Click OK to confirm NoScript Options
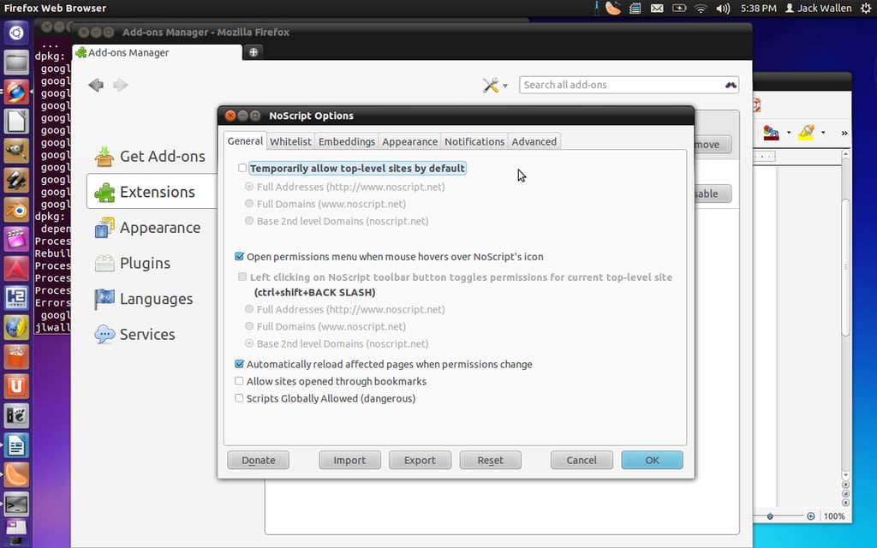This screenshot has height=548, width=877. tap(652, 460)
